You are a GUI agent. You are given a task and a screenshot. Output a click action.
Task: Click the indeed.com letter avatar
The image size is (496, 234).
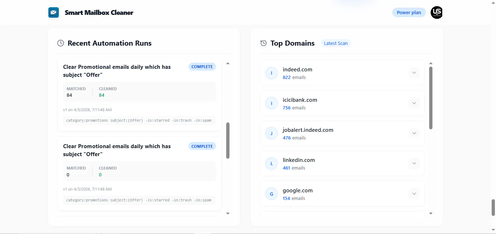click(271, 73)
